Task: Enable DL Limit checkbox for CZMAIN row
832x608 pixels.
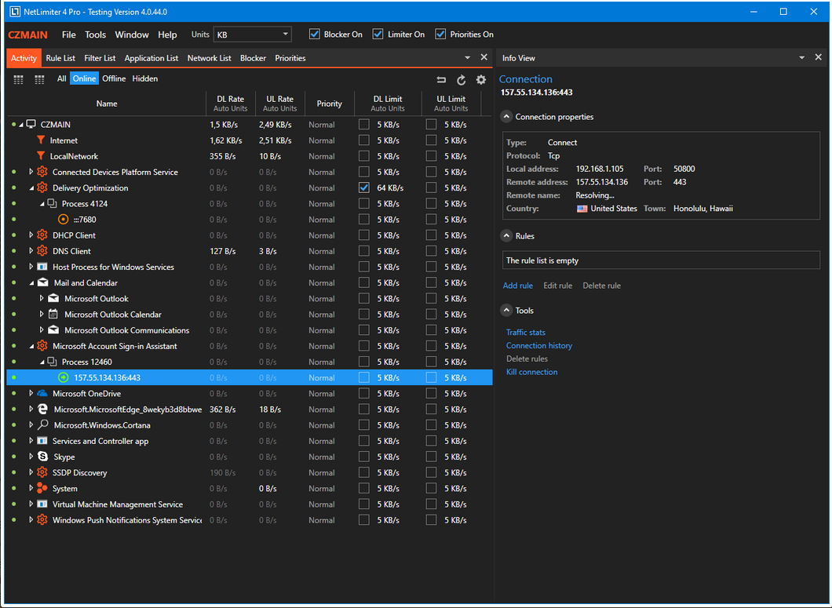Action: [364, 124]
